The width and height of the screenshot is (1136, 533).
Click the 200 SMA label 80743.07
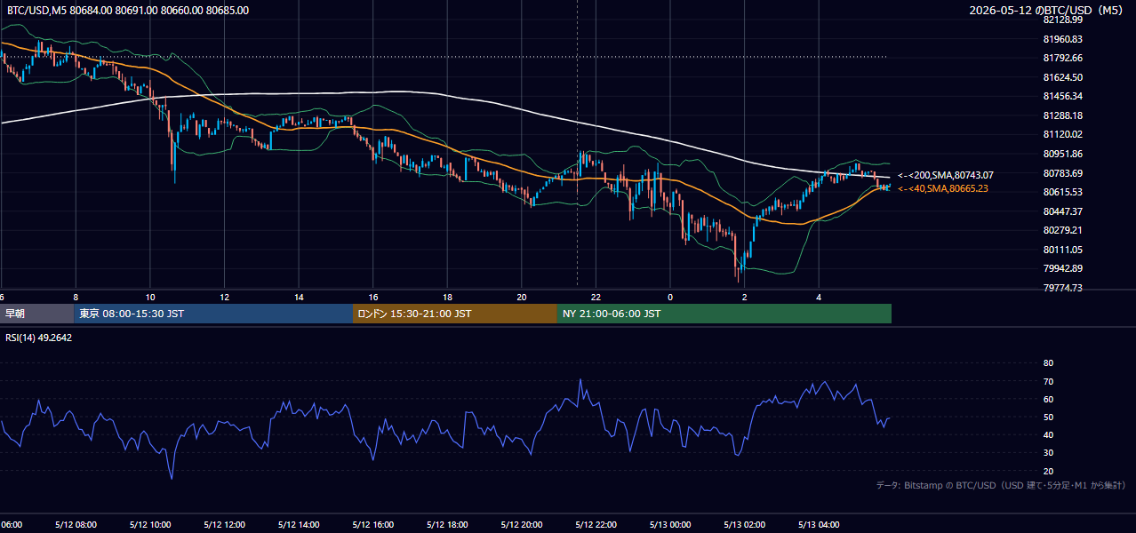click(946, 175)
